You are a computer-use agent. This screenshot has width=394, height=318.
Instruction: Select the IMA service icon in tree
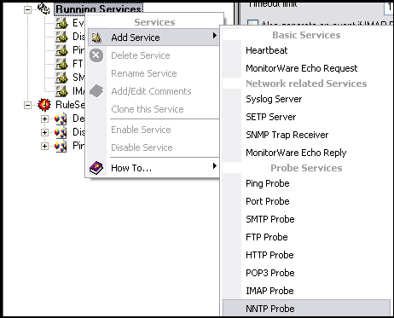pos(61,91)
